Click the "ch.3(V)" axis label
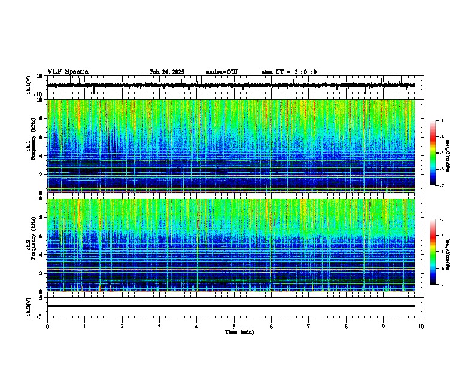The image size is (474, 366). coord(29,307)
